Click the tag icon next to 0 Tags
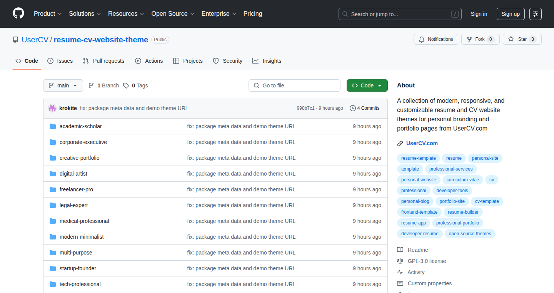 (126, 85)
